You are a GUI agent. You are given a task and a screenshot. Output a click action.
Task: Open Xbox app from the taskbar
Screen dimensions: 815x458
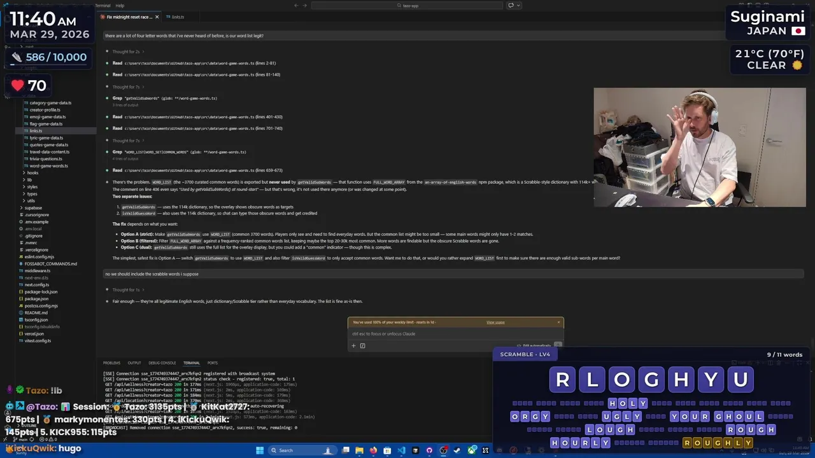tap(471, 450)
